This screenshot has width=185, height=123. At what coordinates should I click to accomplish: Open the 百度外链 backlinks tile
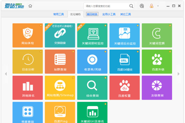(157, 61)
